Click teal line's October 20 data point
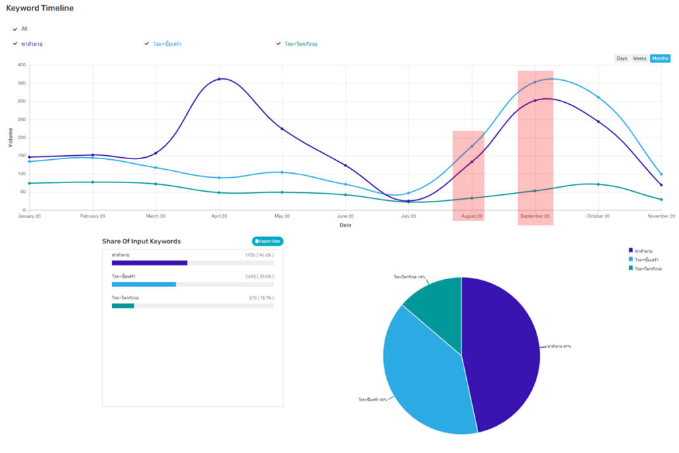The width and height of the screenshot is (679, 453). tap(599, 184)
